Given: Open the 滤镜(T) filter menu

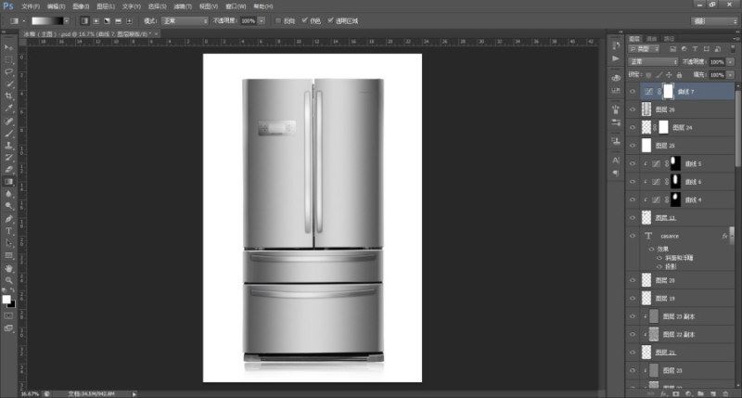Looking at the screenshot, I should coord(183,6).
